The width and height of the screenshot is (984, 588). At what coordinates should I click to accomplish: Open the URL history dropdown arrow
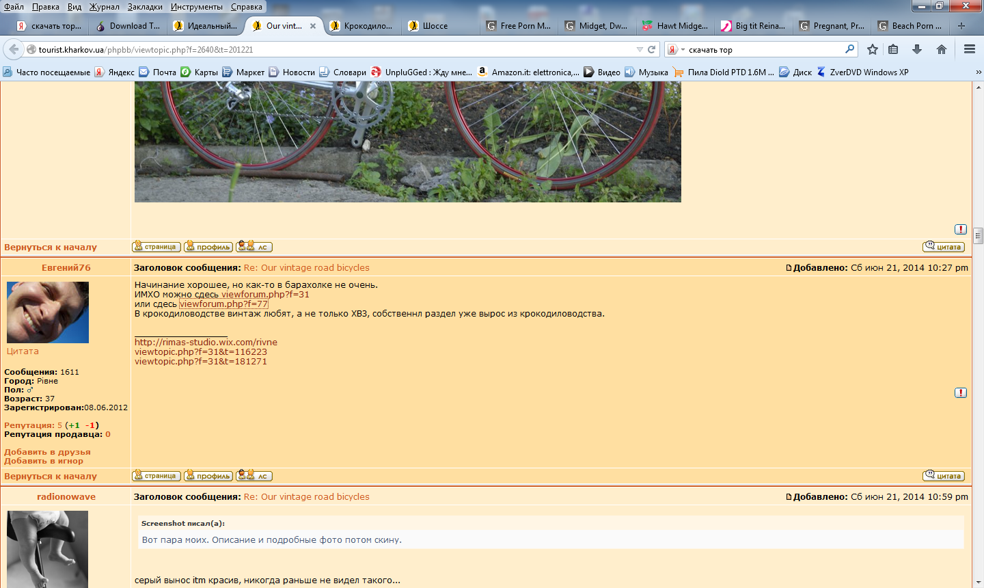[x=640, y=49]
